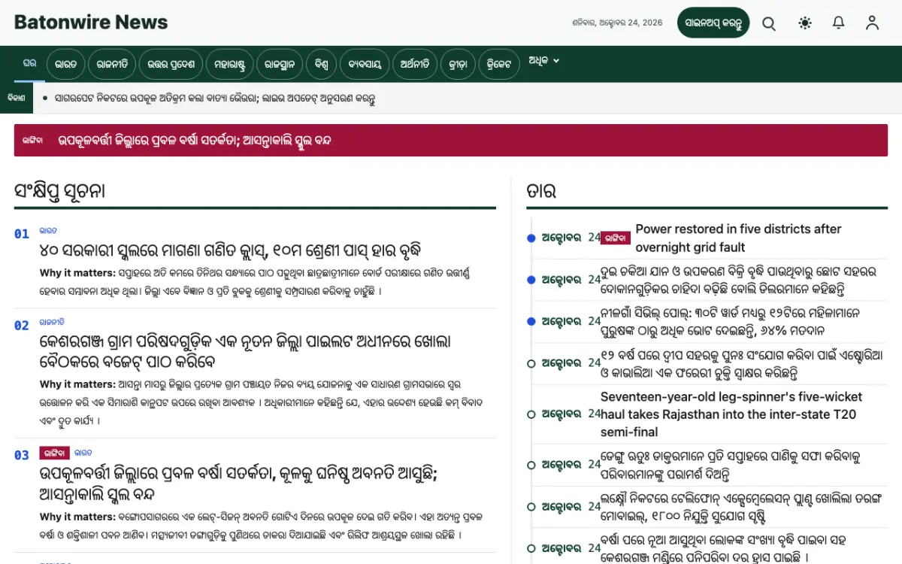Open the ticker headline about ସାଗରପେଟ storm
Image resolution: width=902 pixels, height=564 pixels.
point(215,99)
